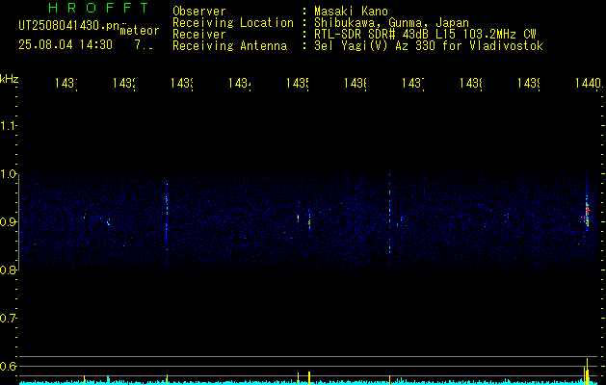
Task: Click the red-cored echo just after 1435
Action: click(309, 222)
